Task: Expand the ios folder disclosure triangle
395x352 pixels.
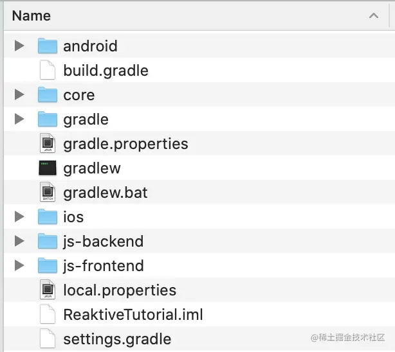Action: (19, 216)
